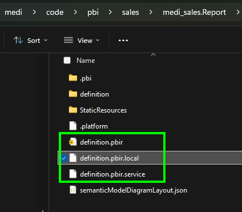Navigate to medi in the breadcrumb
Viewport: 242px width, 212px height.
tap(13, 13)
